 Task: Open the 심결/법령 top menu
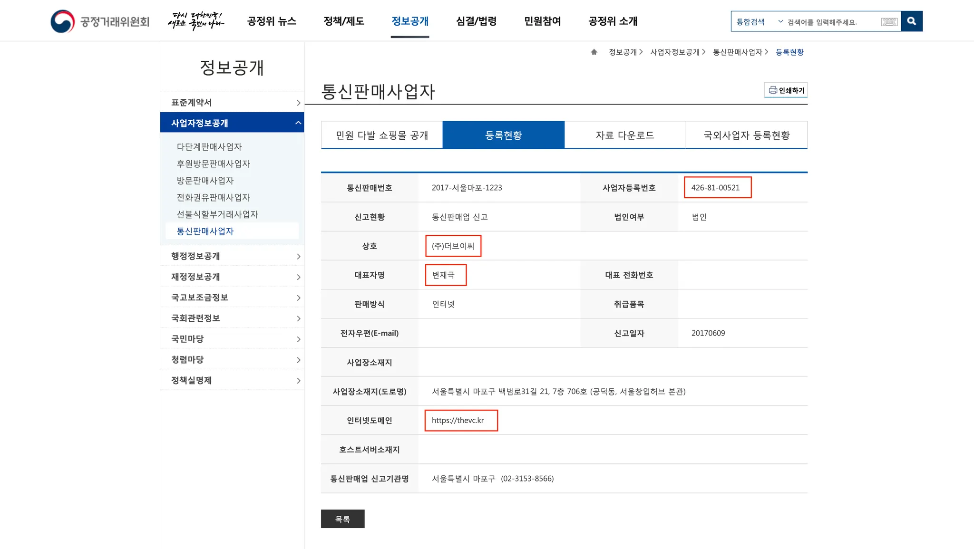(476, 21)
